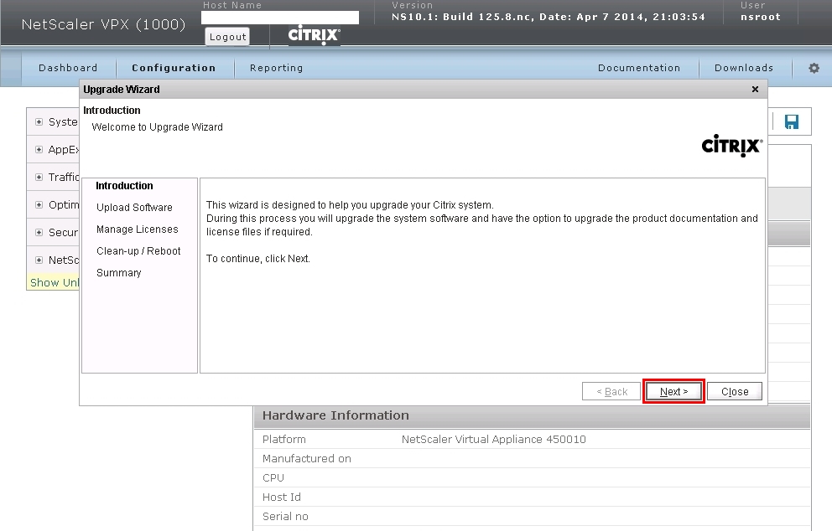Open the Reporting tab
Viewport: 832px width, 531px height.
(x=277, y=68)
